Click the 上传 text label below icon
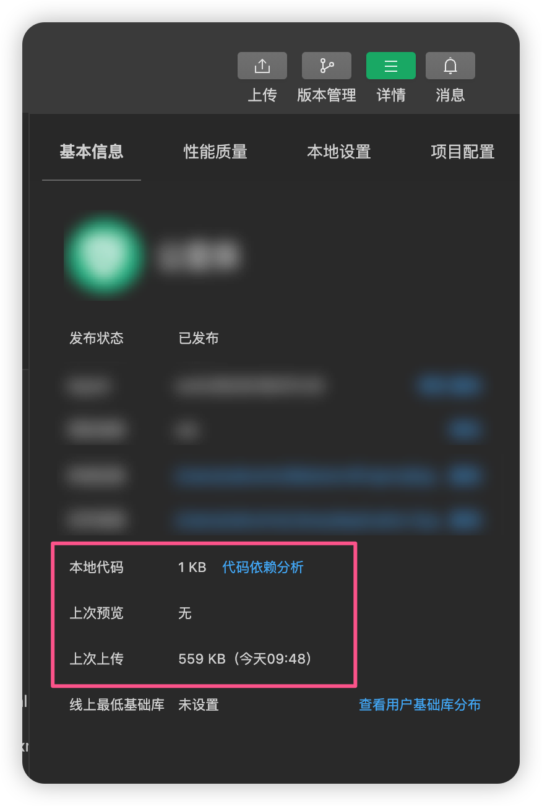This screenshot has height=806, width=542. (262, 95)
